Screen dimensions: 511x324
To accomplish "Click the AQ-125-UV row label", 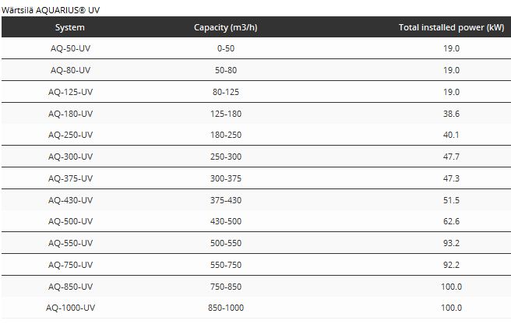I will click(70, 92).
